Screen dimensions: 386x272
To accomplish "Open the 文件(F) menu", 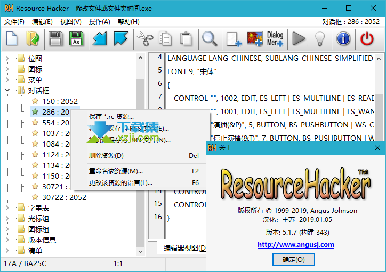I will click(x=14, y=22).
